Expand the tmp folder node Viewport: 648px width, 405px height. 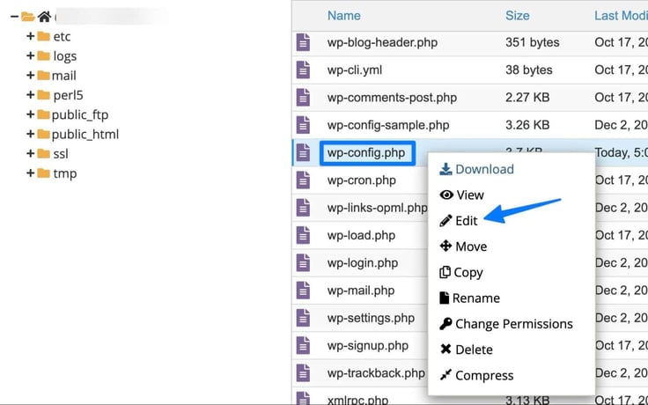pos(30,173)
